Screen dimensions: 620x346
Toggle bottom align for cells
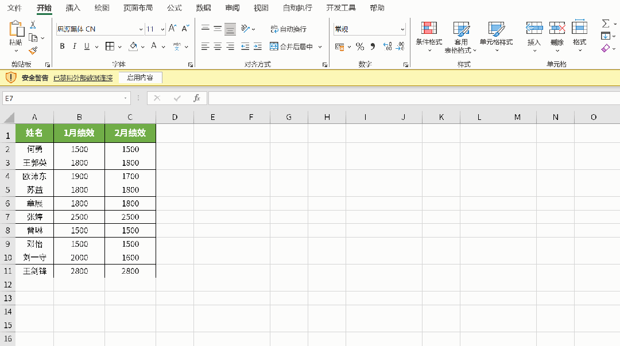click(230, 29)
